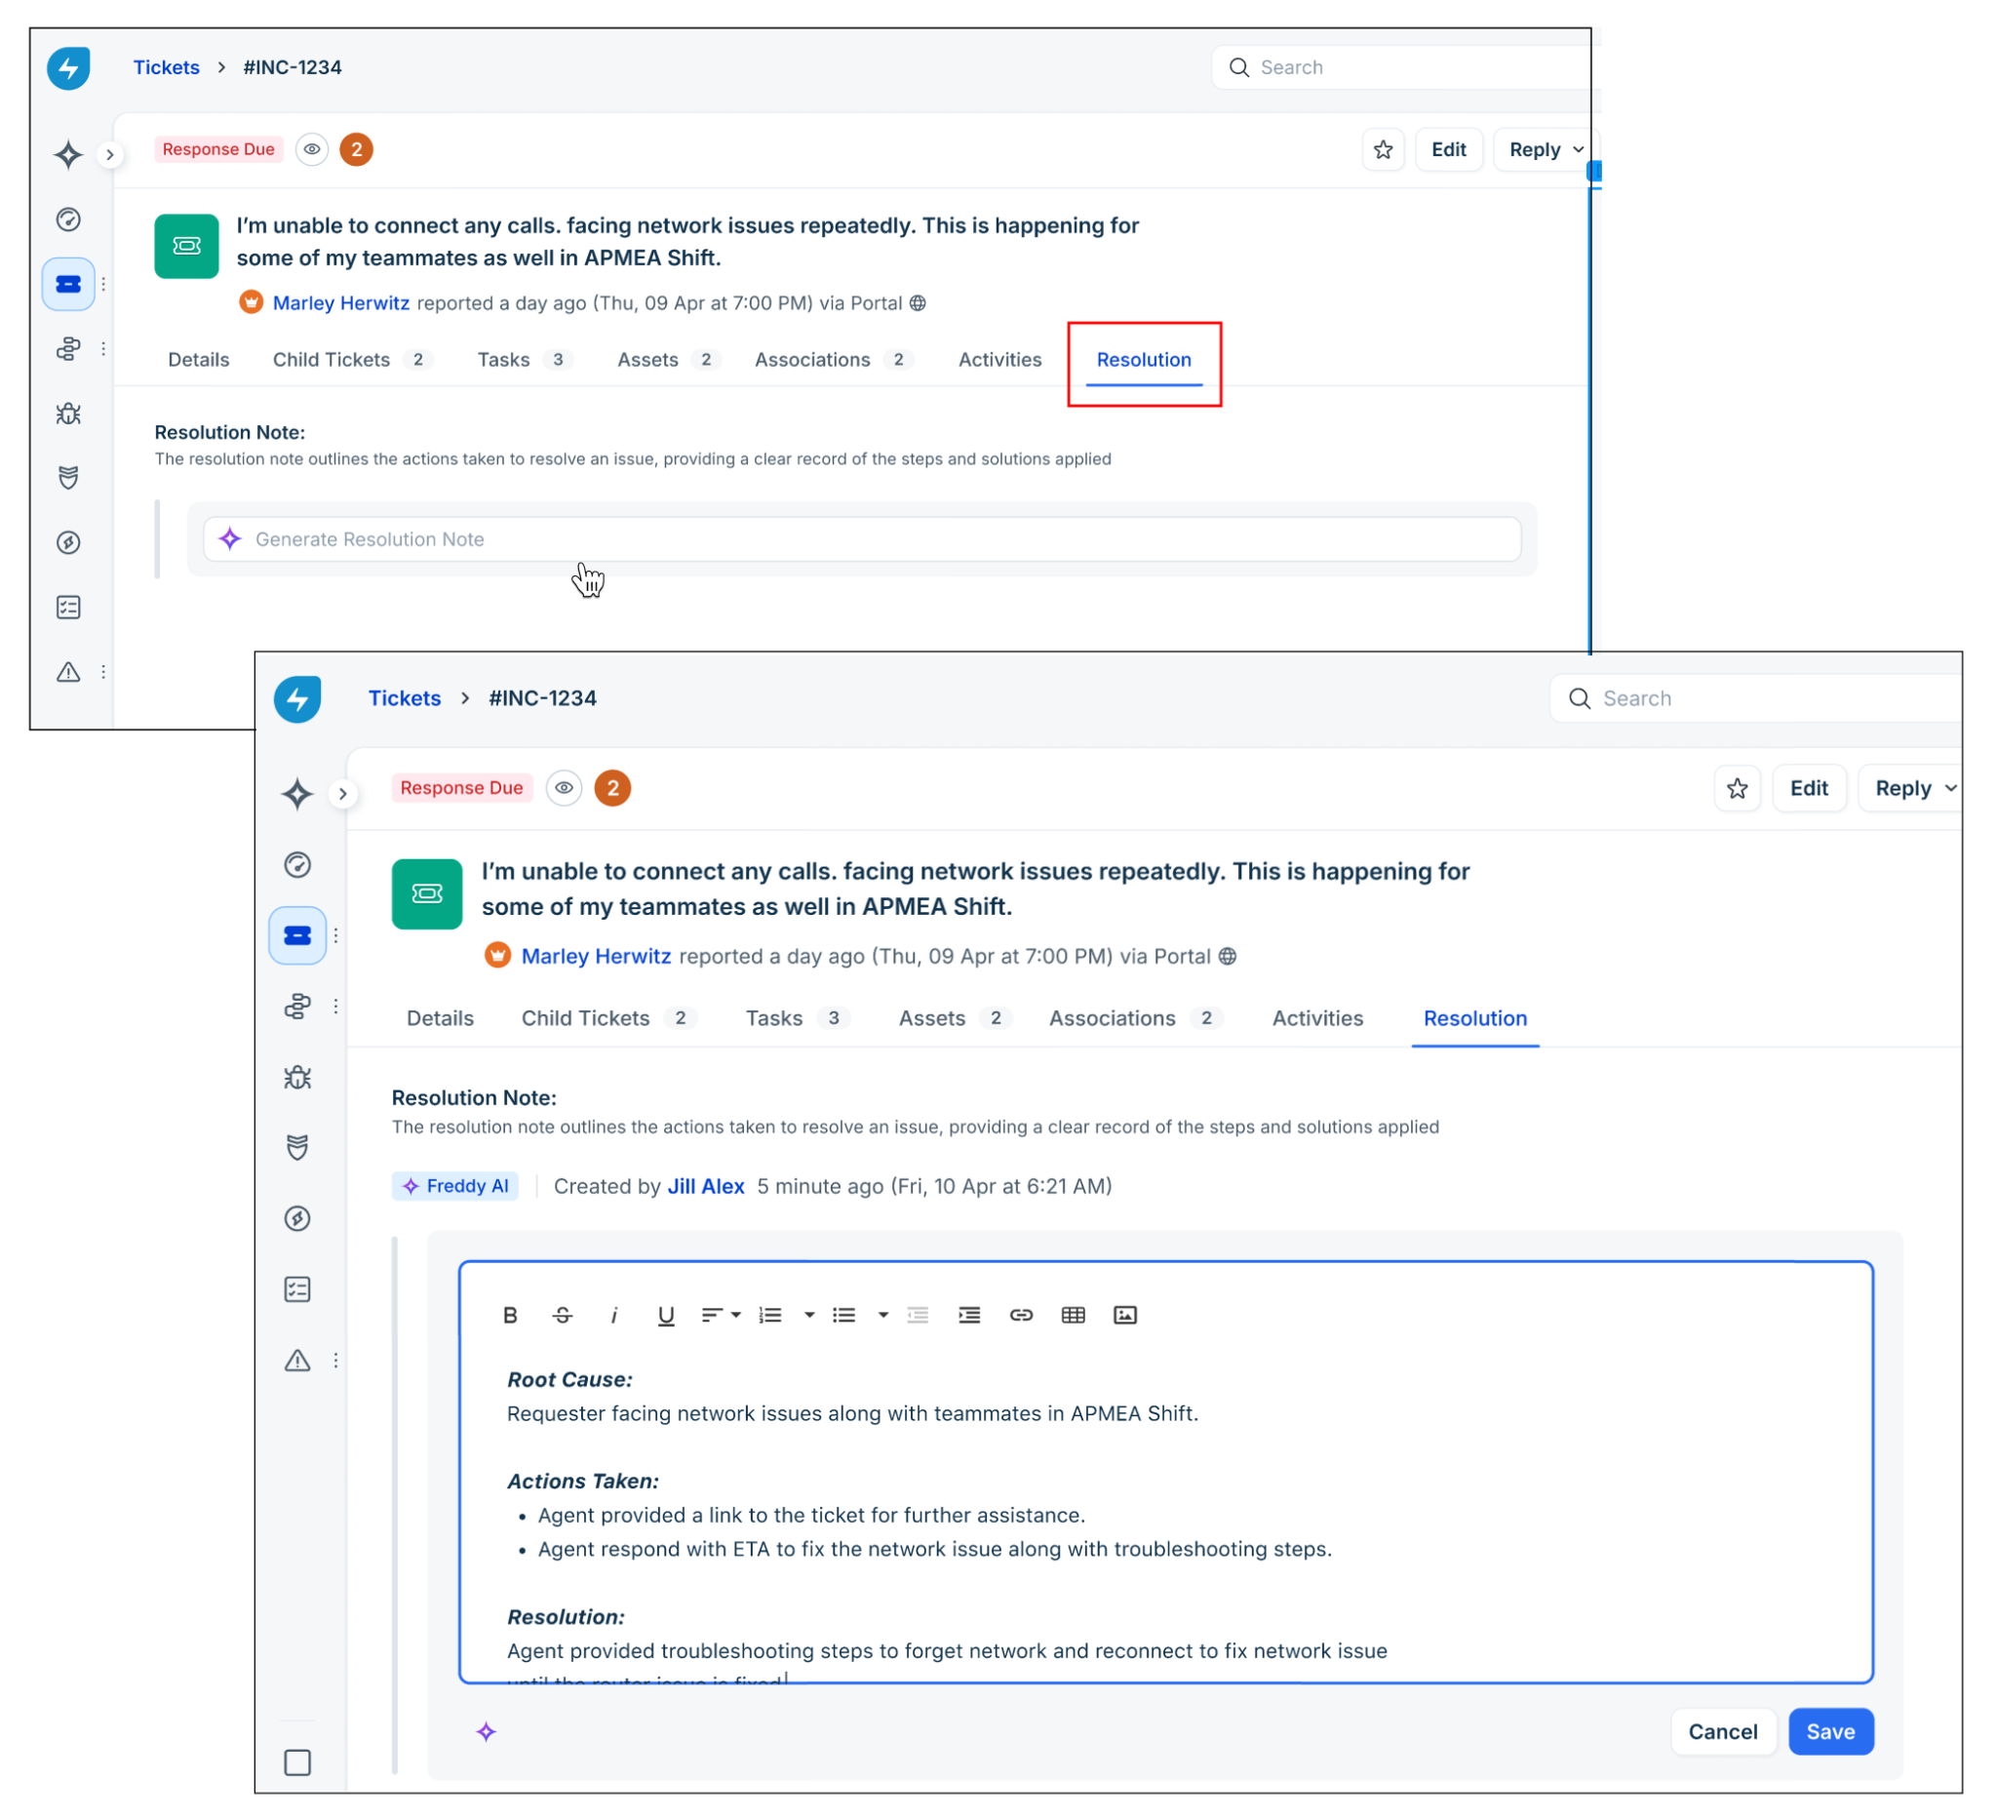Screen dimensions: 1997x1820
Task: Underline text using editor toolbar
Action: 666,1315
